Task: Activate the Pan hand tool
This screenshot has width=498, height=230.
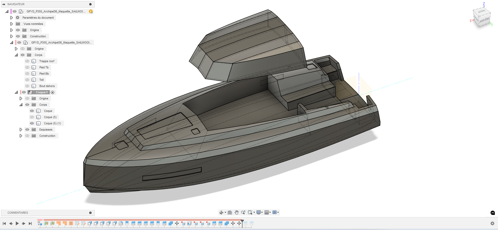Action: coord(237,212)
